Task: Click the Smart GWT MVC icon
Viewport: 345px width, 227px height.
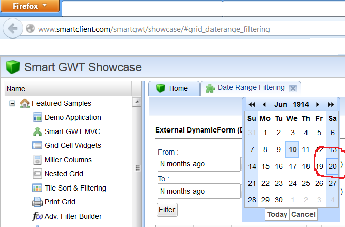Action: click(37, 131)
